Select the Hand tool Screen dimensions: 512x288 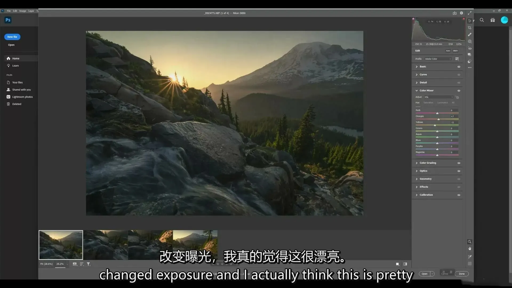[470, 249]
